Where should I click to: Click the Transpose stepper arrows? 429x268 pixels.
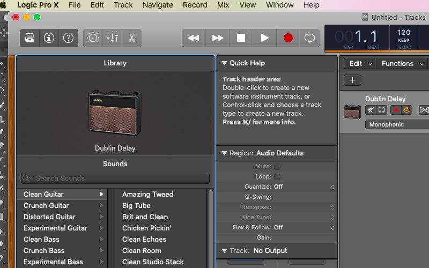332,207
